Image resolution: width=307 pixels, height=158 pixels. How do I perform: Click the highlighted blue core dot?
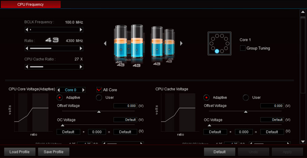[217, 51]
